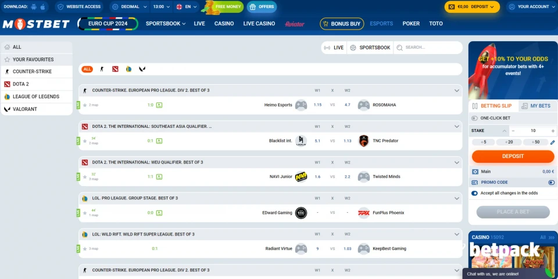558x279 pixels.
Task: Collapse the LoL Pro League group
Action: pos(456,198)
